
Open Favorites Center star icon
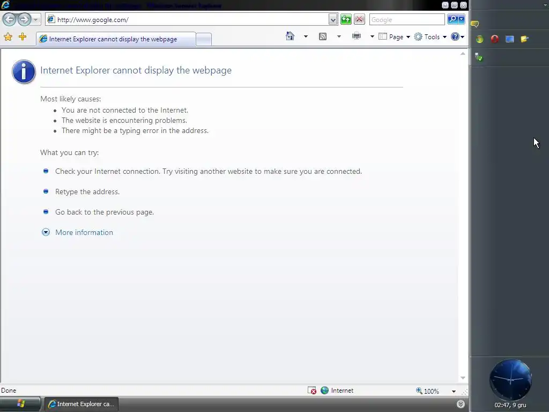pos(8,37)
